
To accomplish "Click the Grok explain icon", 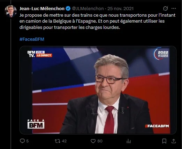I will (x=165, y=8).
